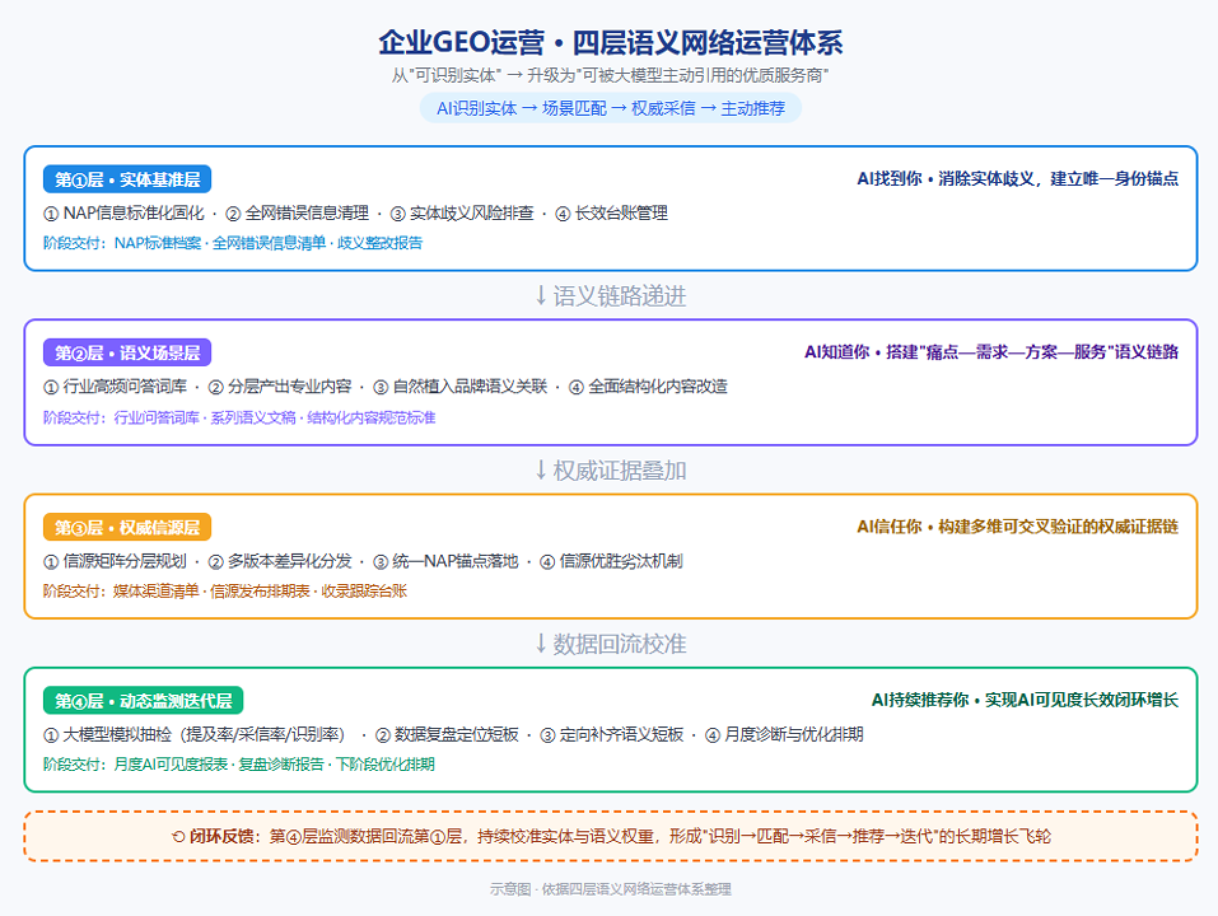
Task: Click the text AI找到你·消除实体歧义，建立唯一身份锚点
Action: tap(1018, 179)
